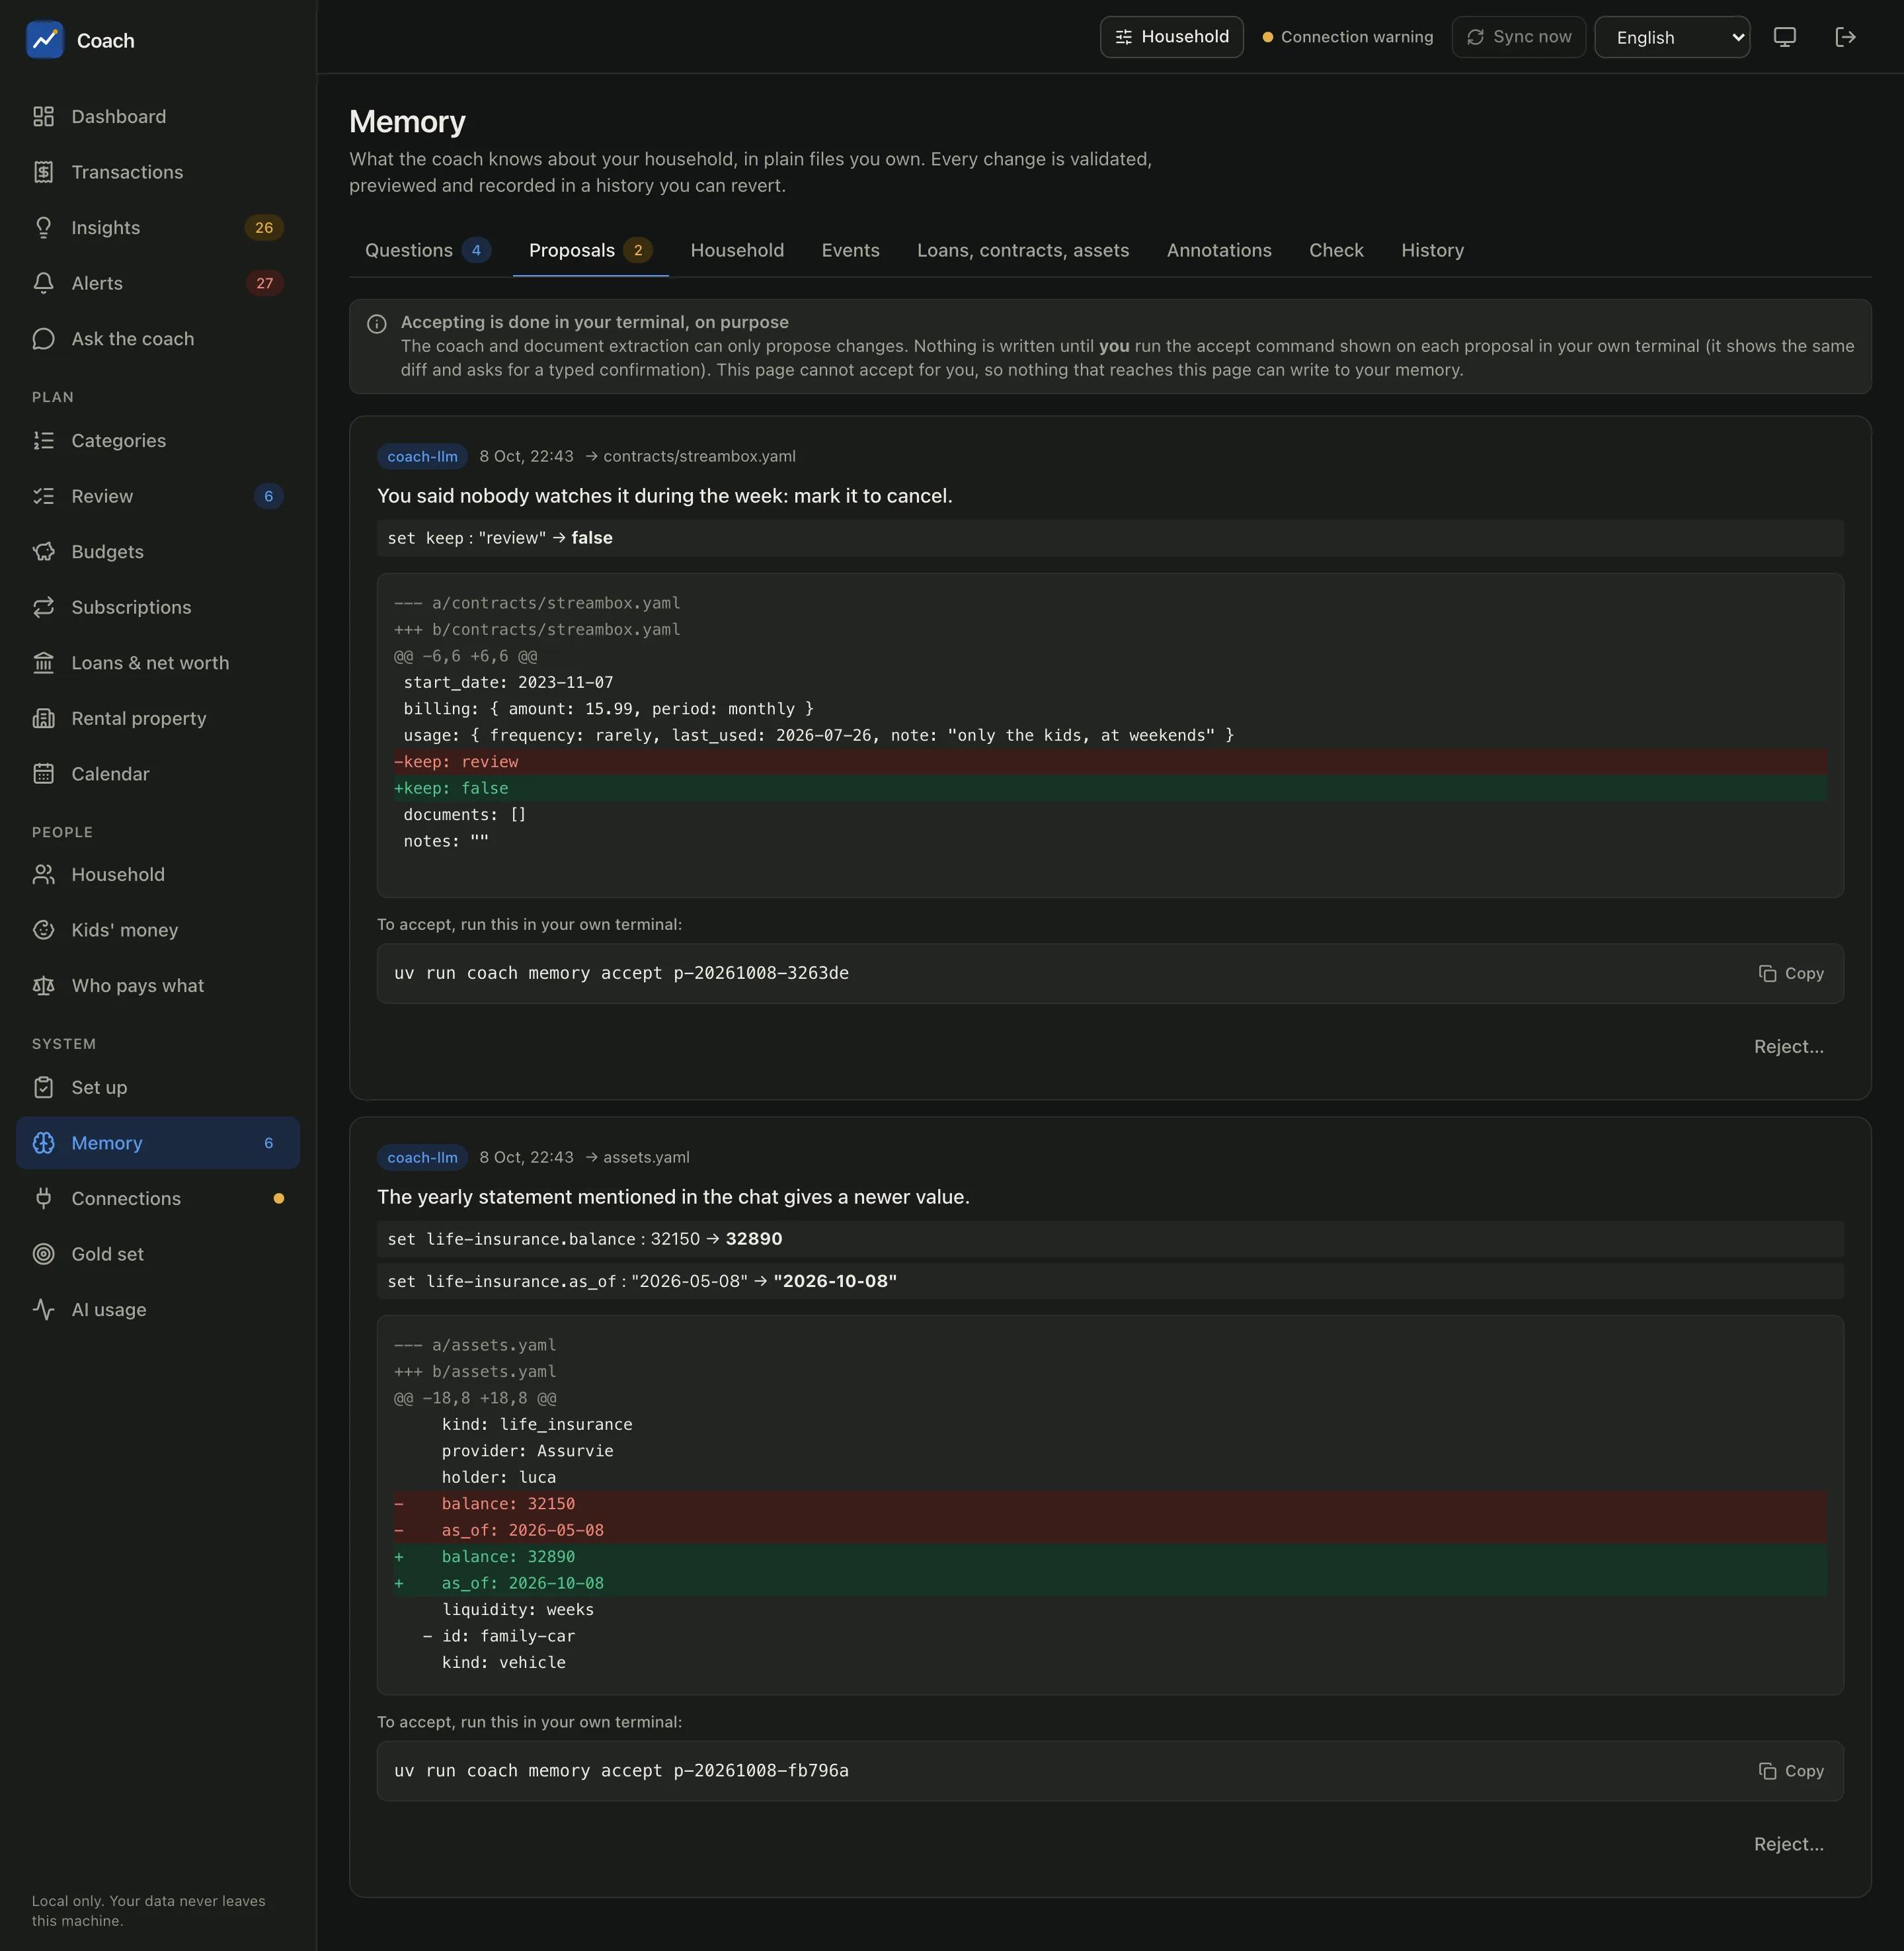
Task: Switch to the Questions tab
Action: [x=427, y=250]
